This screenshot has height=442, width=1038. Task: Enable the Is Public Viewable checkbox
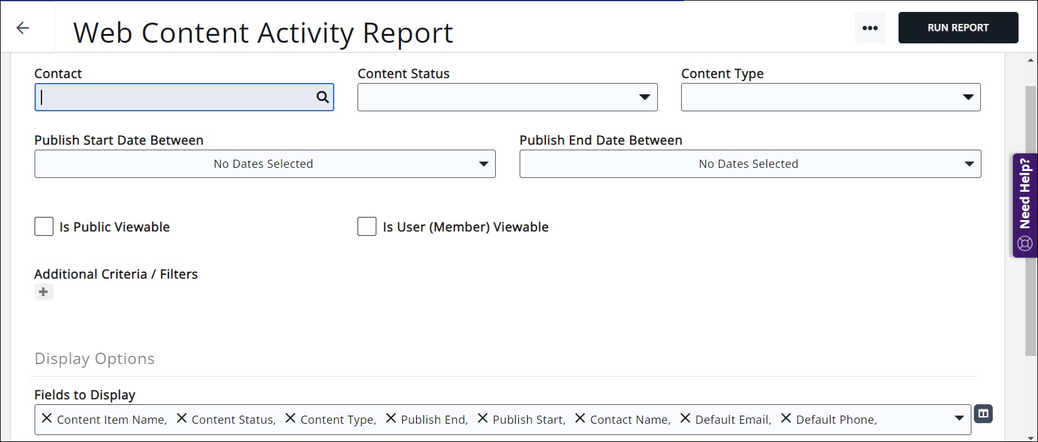click(x=44, y=226)
